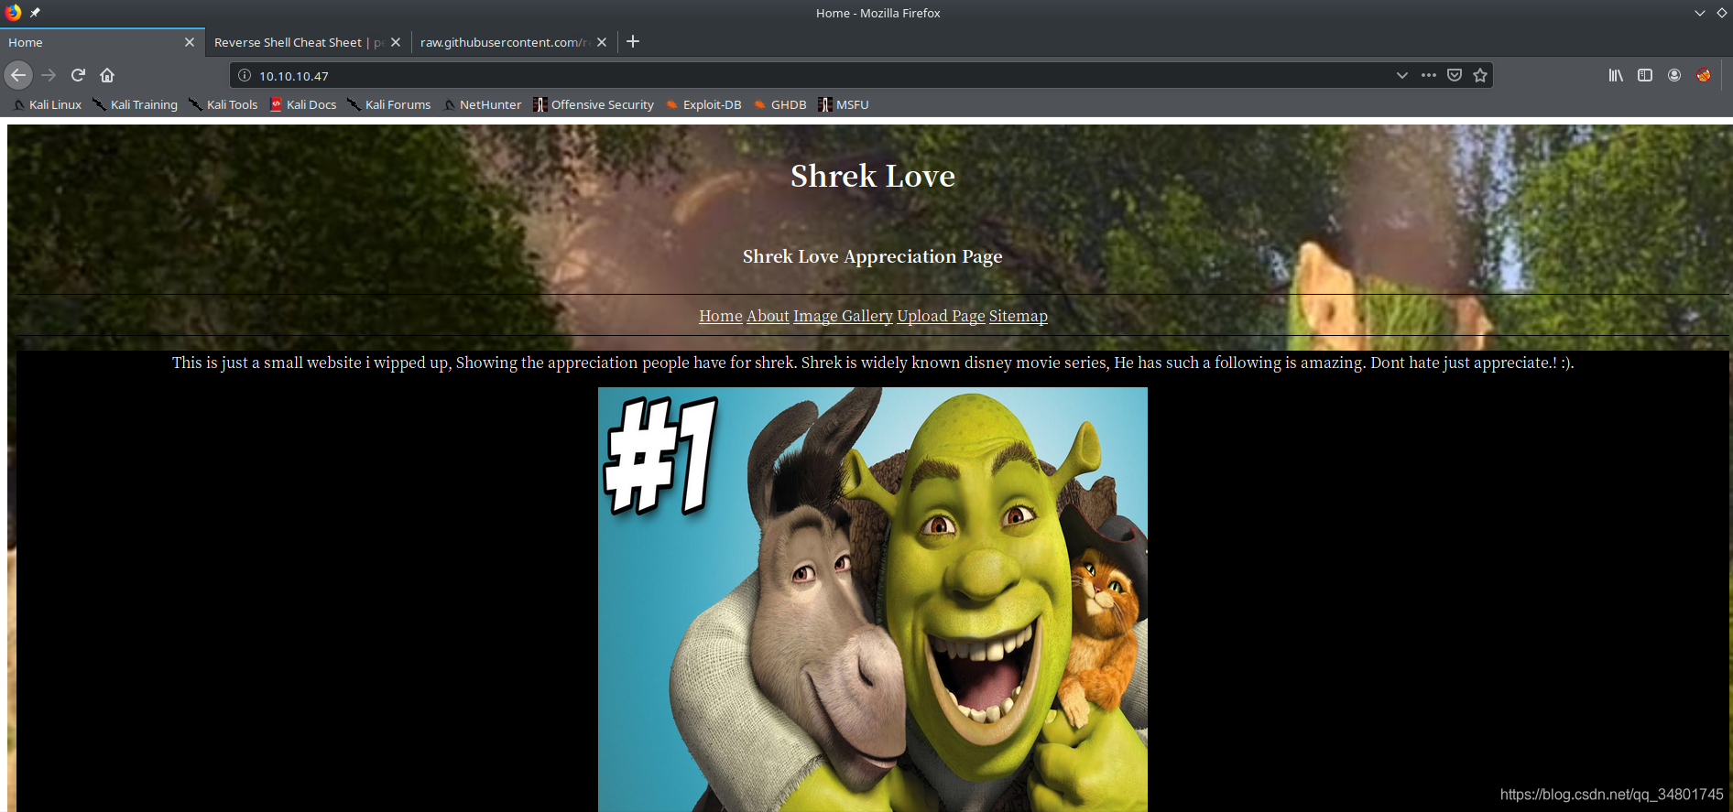Bookmark this page with the star

pyautogui.click(x=1480, y=75)
